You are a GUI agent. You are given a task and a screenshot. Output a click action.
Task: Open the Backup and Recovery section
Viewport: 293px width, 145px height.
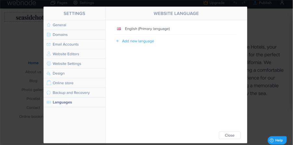point(74,93)
